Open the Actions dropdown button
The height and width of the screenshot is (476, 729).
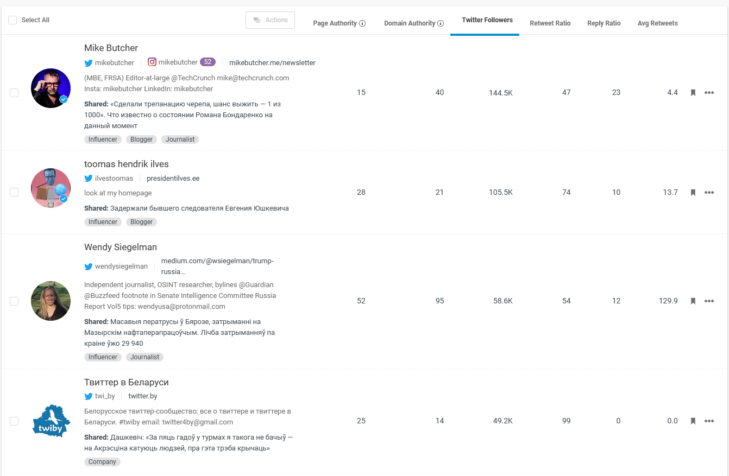pyautogui.click(x=270, y=20)
